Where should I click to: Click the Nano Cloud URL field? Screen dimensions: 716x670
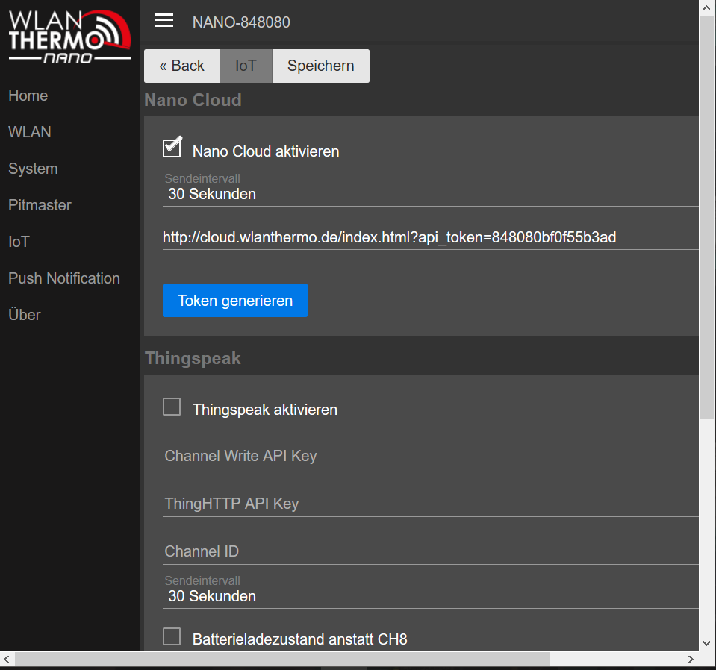pos(430,238)
